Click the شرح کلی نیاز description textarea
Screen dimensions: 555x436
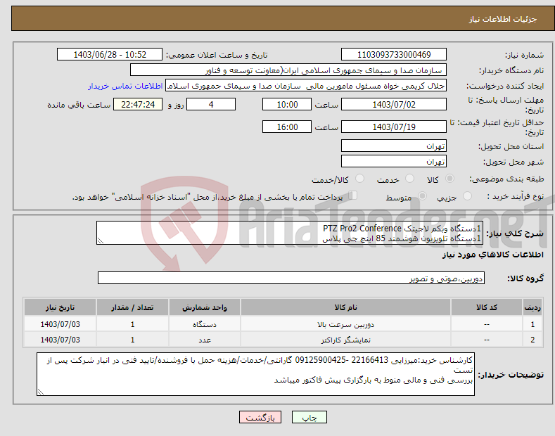(290, 233)
